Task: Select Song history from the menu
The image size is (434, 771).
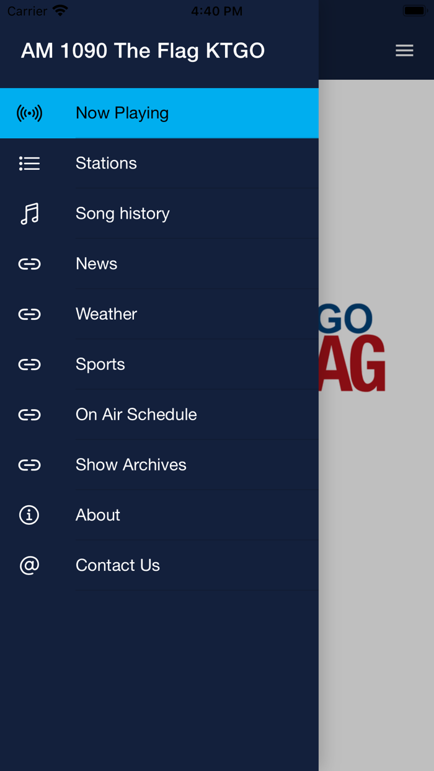Action: (x=122, y=213)
